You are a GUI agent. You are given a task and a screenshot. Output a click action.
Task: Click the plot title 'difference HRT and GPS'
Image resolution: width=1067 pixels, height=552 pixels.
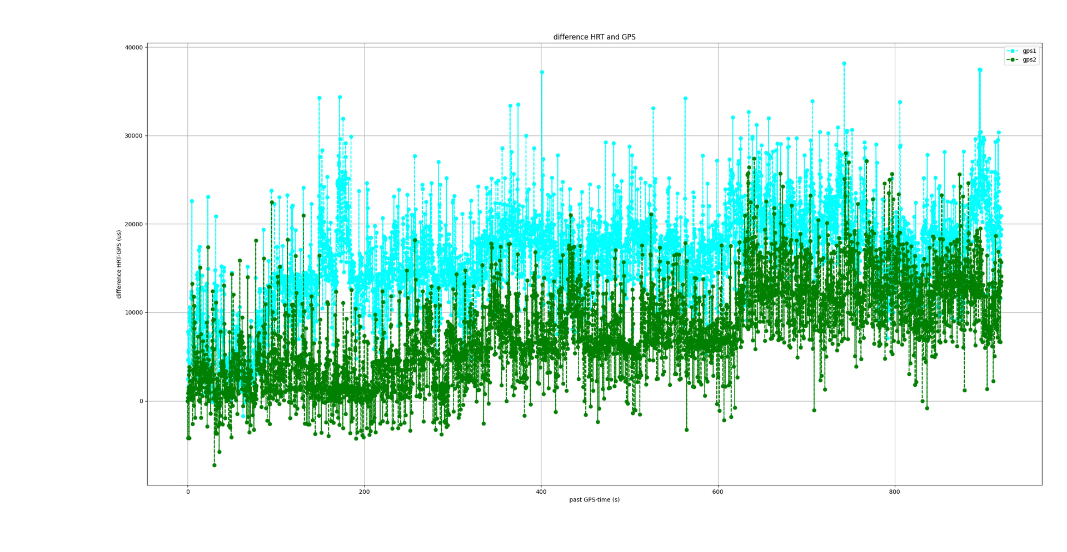(594, 37)
